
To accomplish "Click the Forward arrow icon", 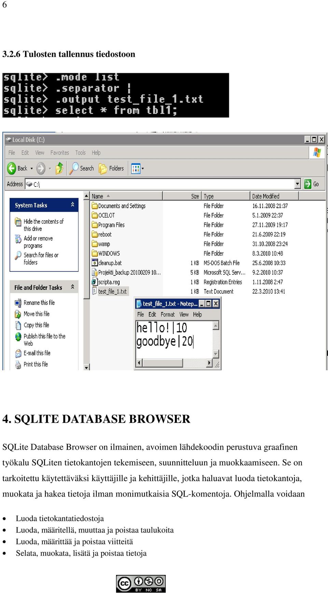I will [x=41, y=168].
